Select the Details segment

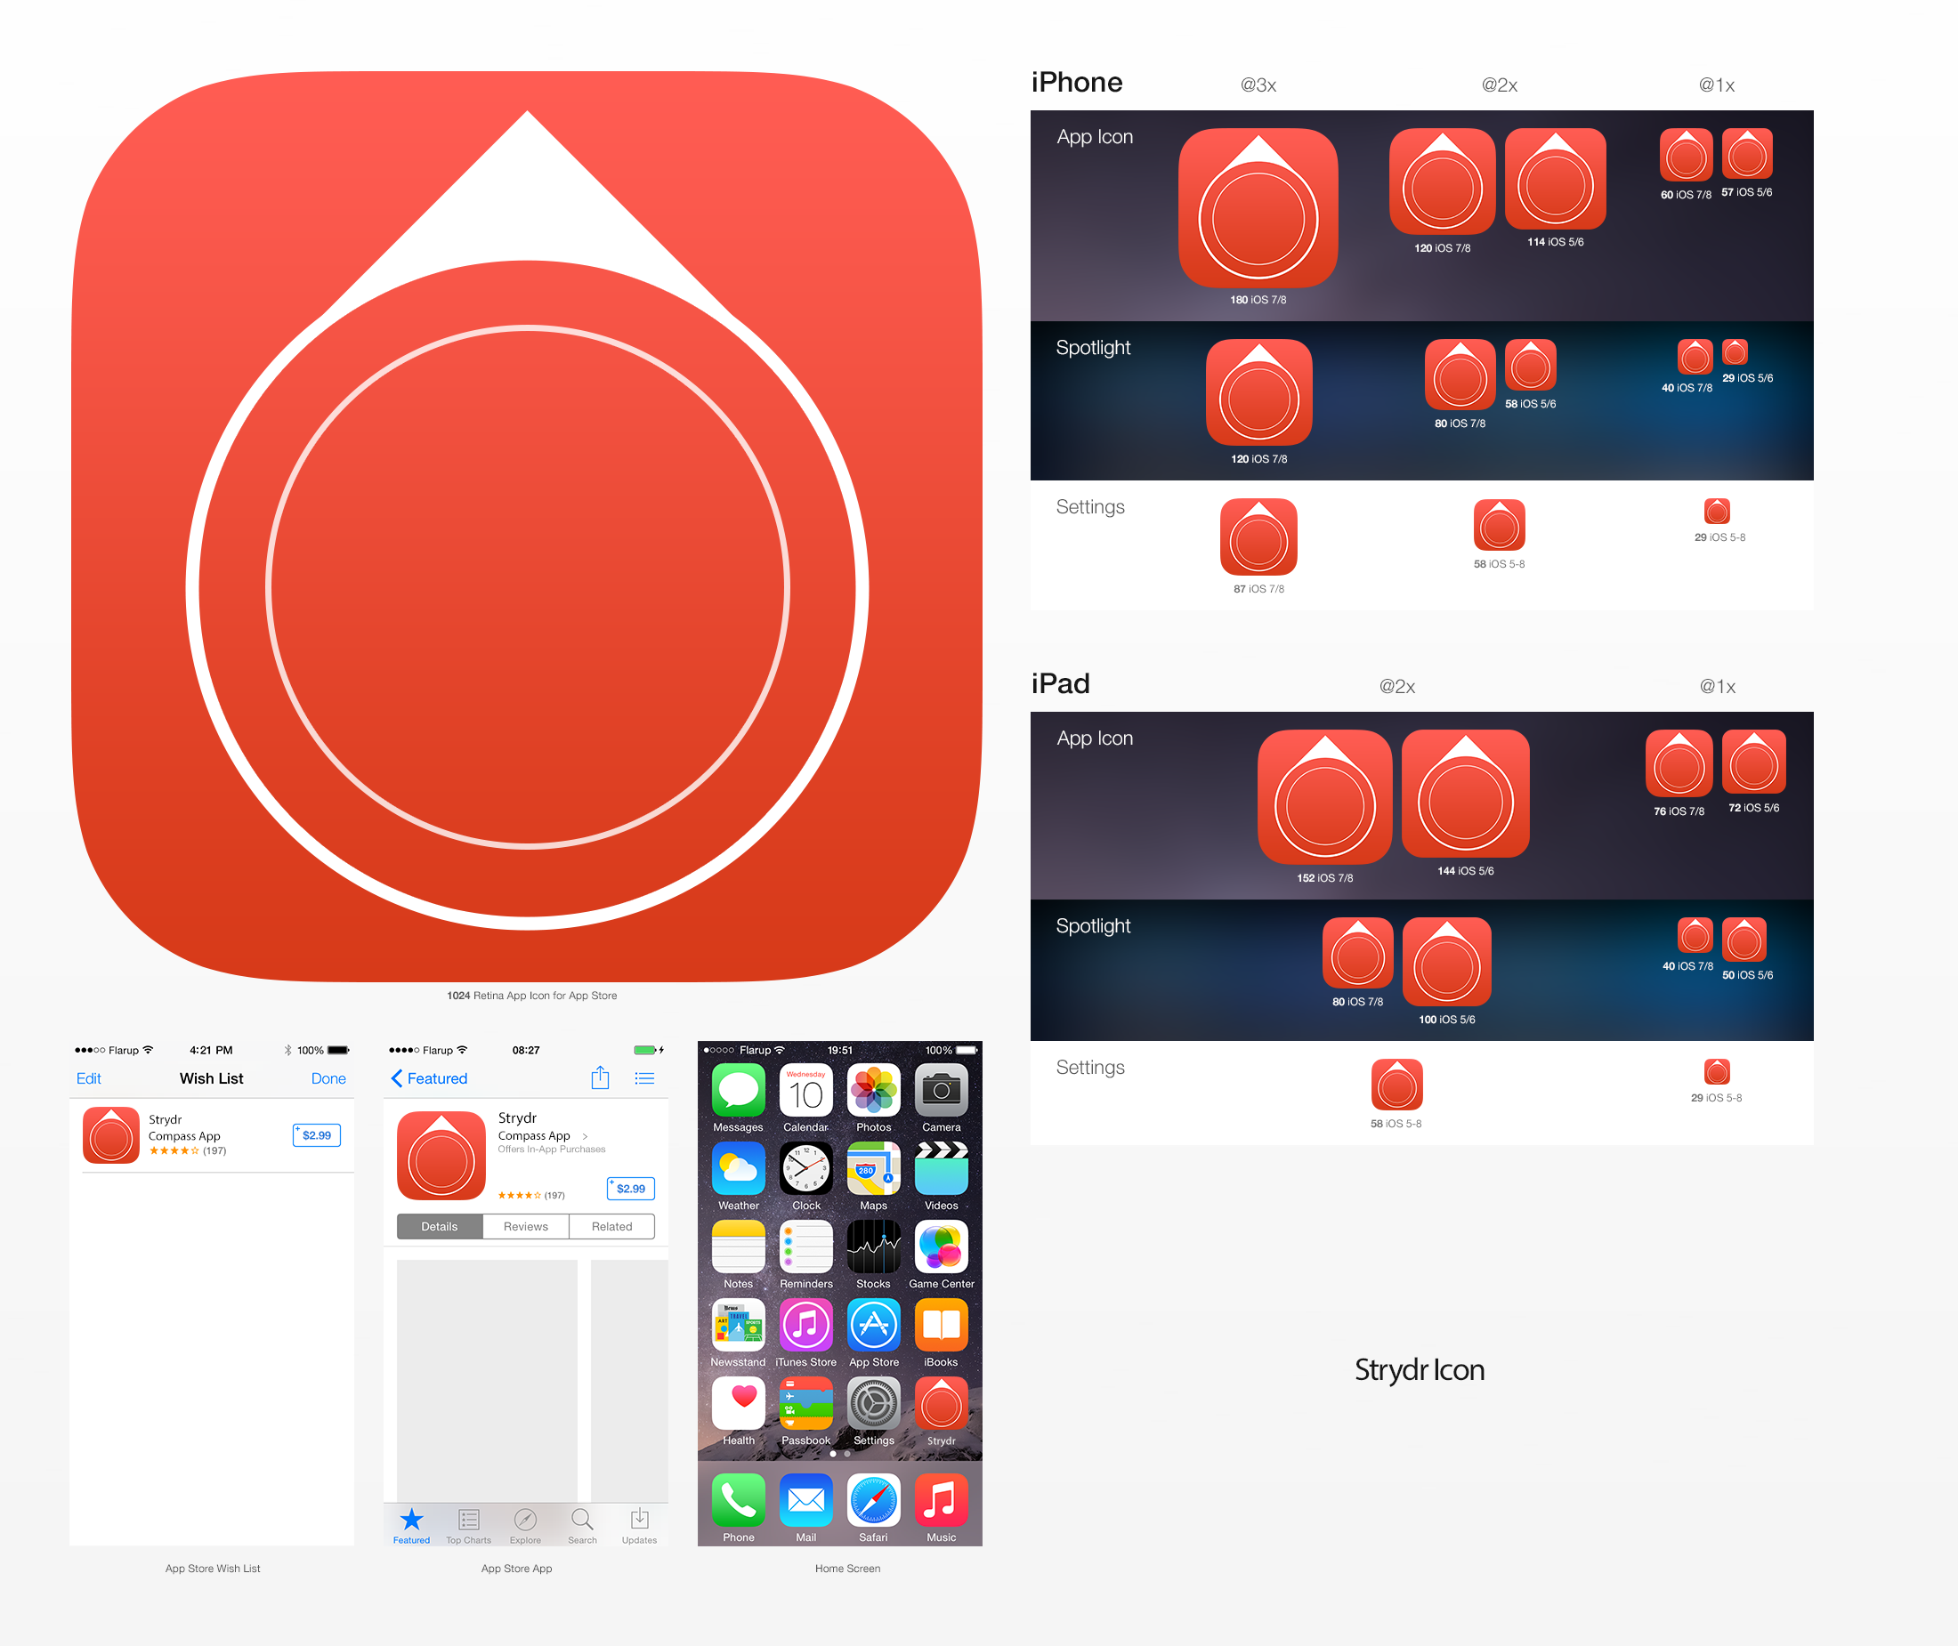pyautogui.click(x=440, y=1226)
